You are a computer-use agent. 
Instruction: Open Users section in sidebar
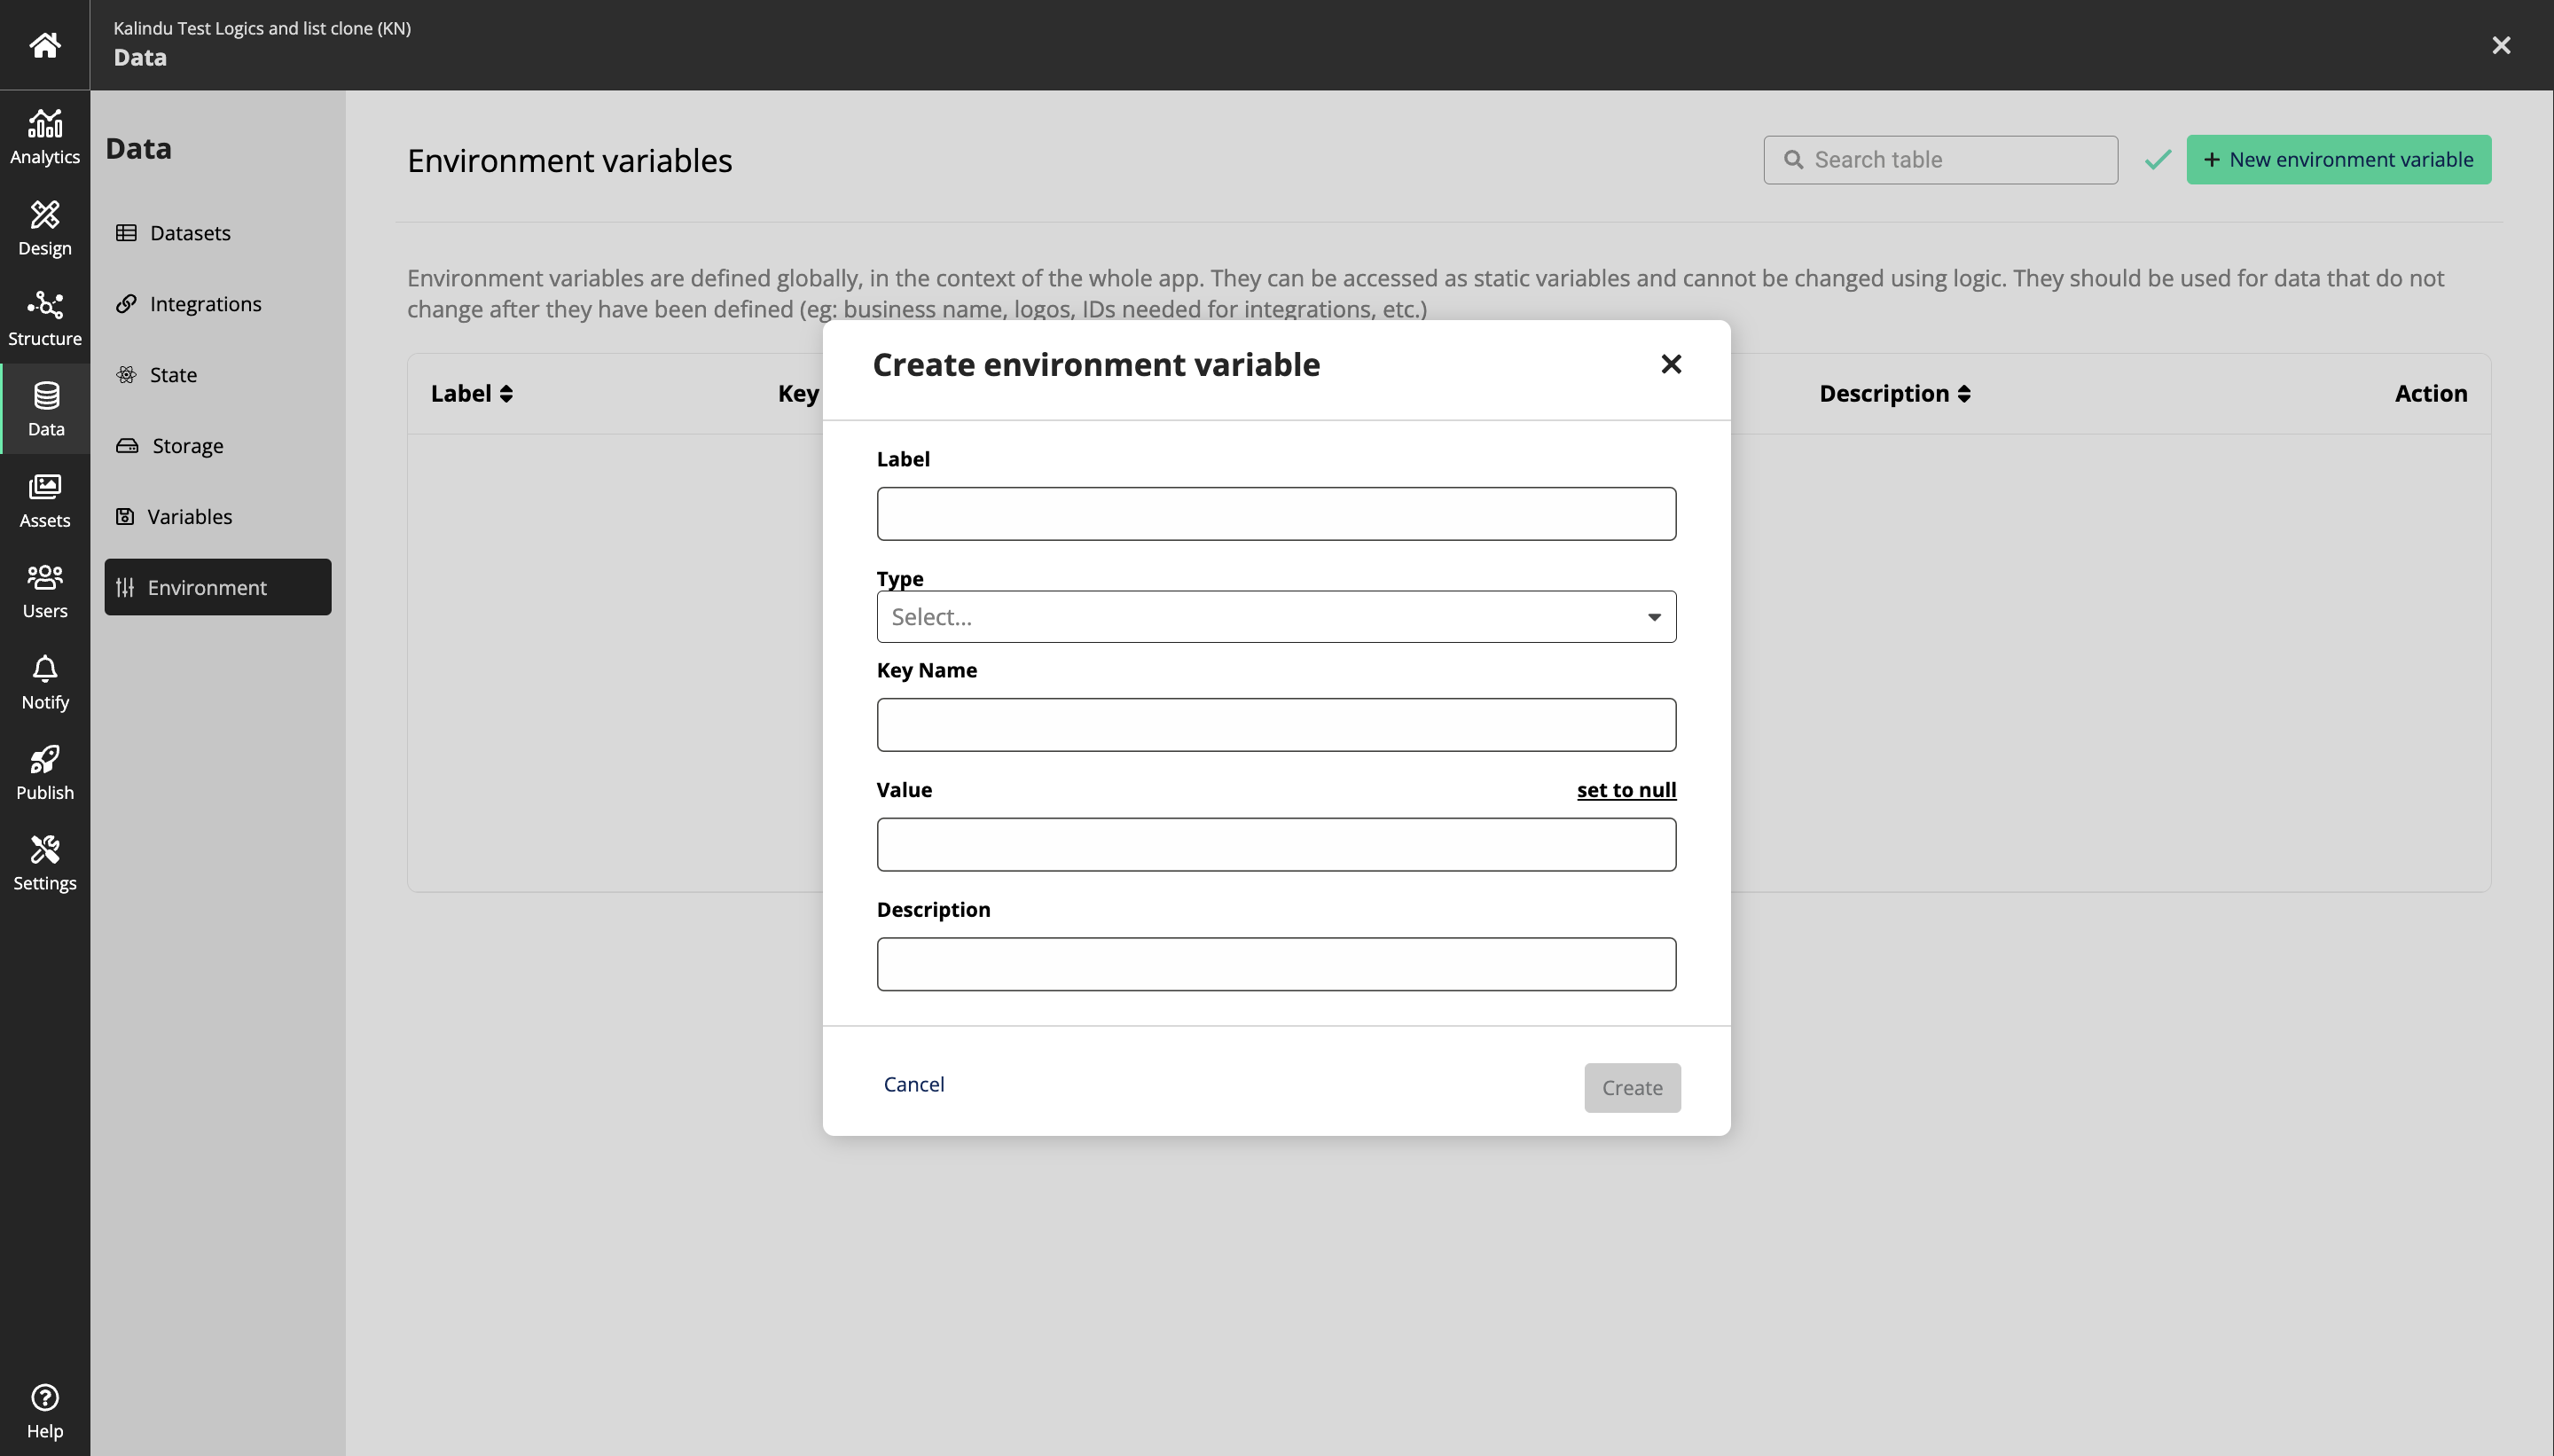pos(45,591)
